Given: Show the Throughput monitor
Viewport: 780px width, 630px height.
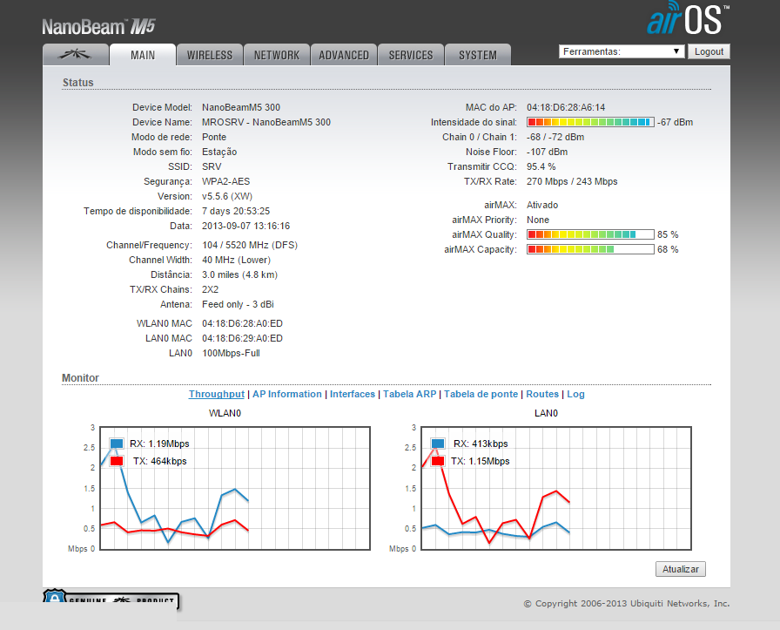Looking at the screenshot, I should pos(217,394).
